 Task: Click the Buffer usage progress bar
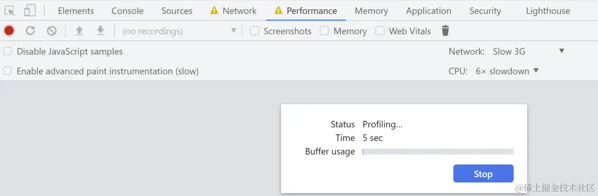[x=438, y=151]
